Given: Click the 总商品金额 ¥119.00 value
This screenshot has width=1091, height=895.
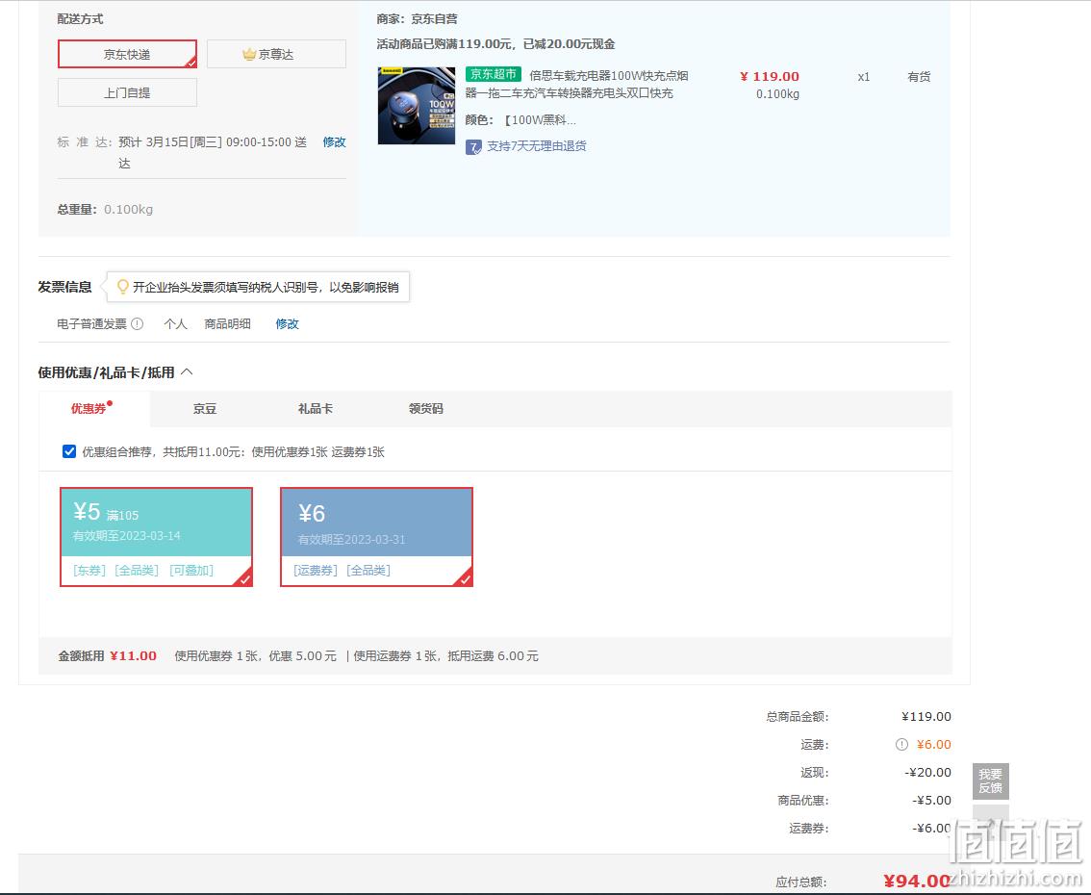Looking at the screenshot, I should click(x=926, y=716).
